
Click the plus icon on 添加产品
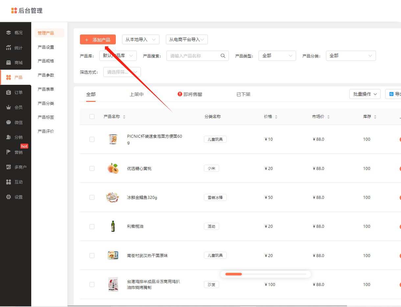(x=87, y=40)
